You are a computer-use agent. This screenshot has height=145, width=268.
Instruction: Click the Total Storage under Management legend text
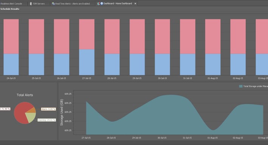[256, 86]
